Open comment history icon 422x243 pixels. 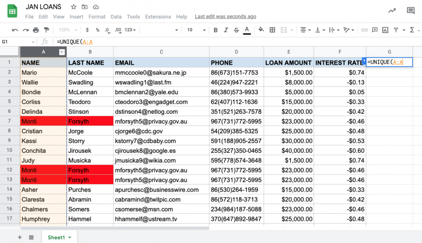click(x=411, y=11)
